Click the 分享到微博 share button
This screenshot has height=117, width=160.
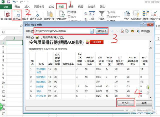(94, 42)
